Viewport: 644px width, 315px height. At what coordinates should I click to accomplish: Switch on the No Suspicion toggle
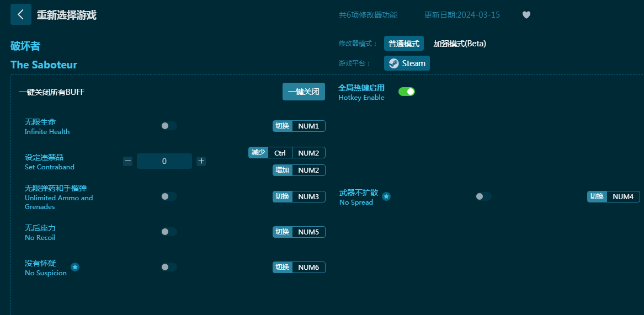click(x=168, y=267)
